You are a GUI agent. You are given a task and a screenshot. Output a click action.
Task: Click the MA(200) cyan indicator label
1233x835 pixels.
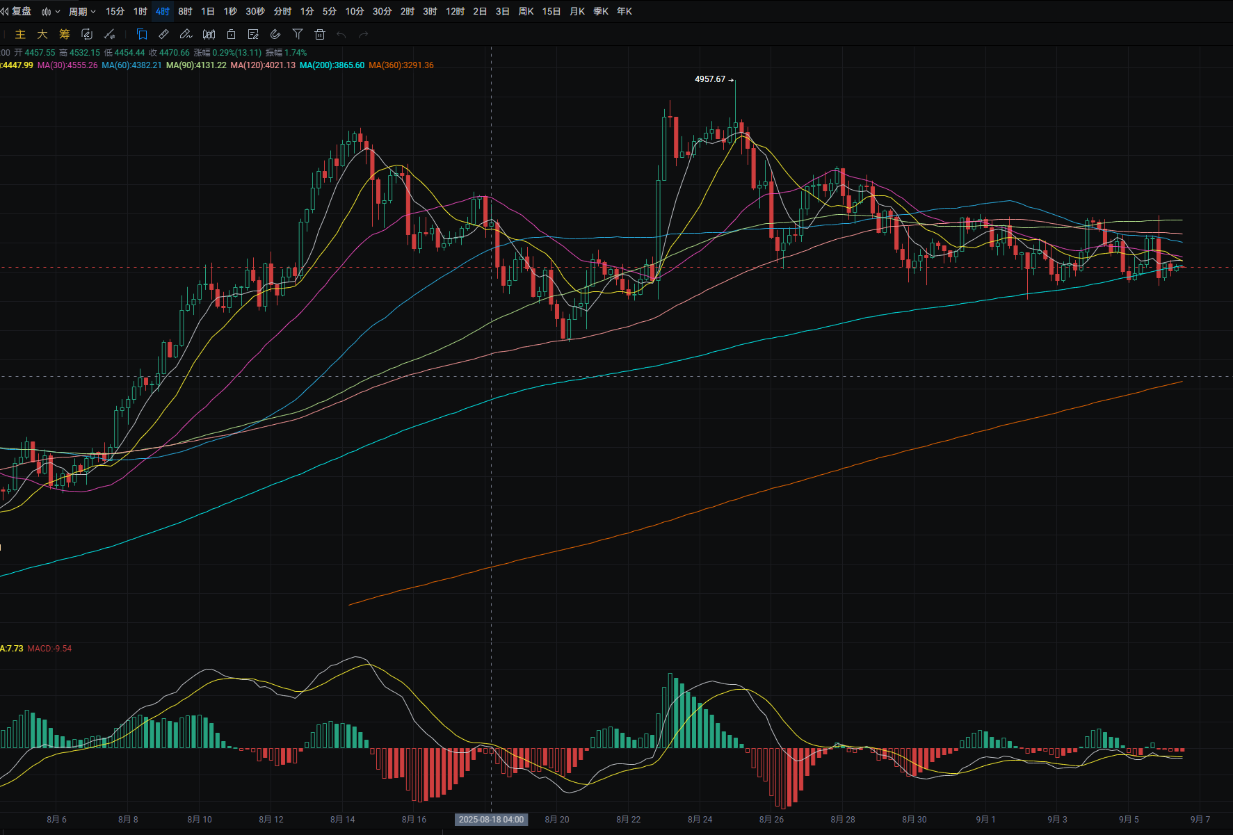(x=332, y=65)
